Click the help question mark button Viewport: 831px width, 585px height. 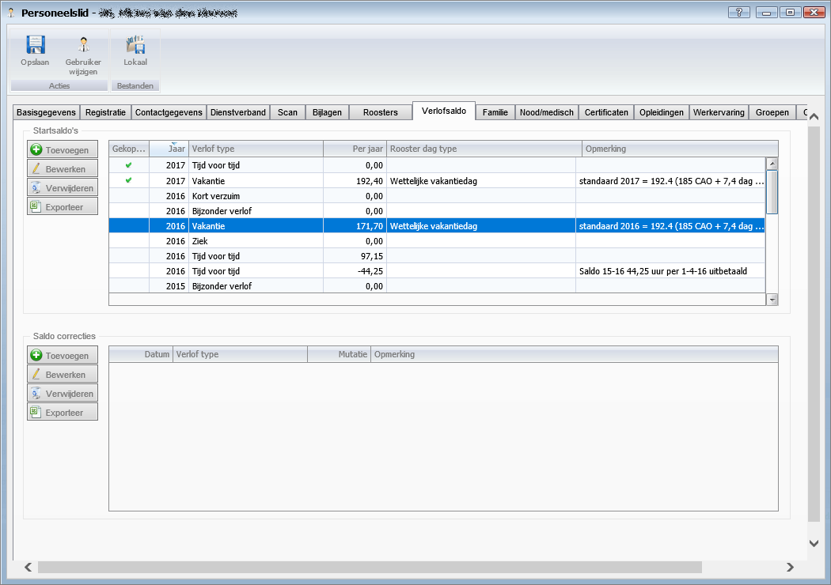click(738, 13)
